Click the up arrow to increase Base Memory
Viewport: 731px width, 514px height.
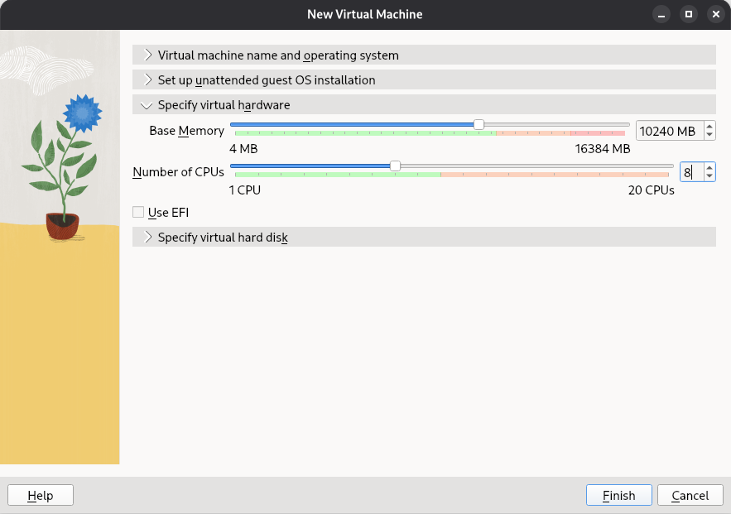(709, 126)
